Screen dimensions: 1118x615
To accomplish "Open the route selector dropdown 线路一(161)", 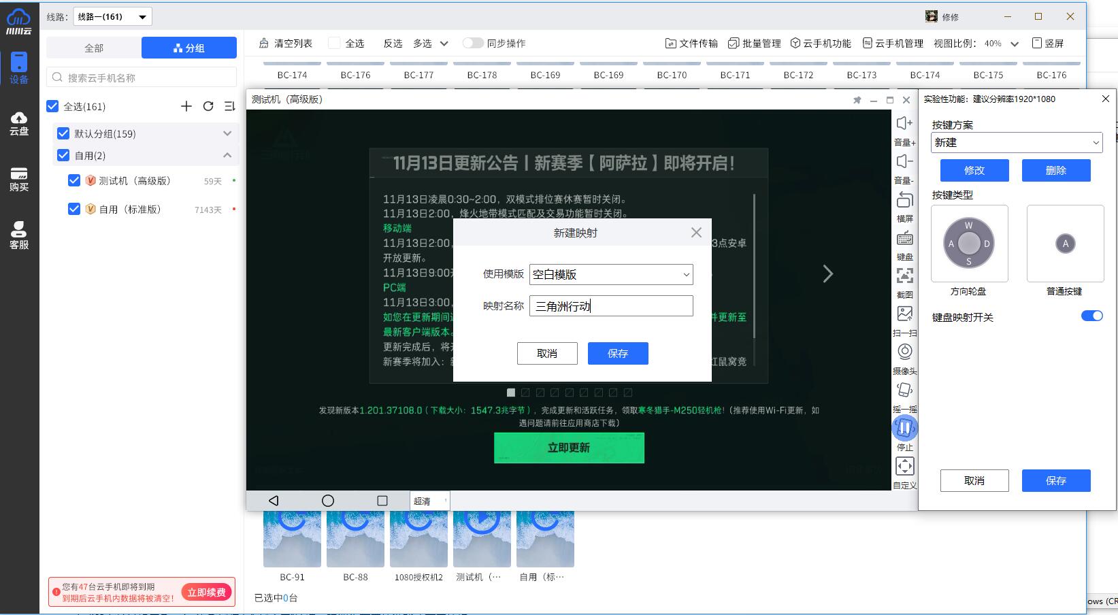I will [x=112, y=16].
